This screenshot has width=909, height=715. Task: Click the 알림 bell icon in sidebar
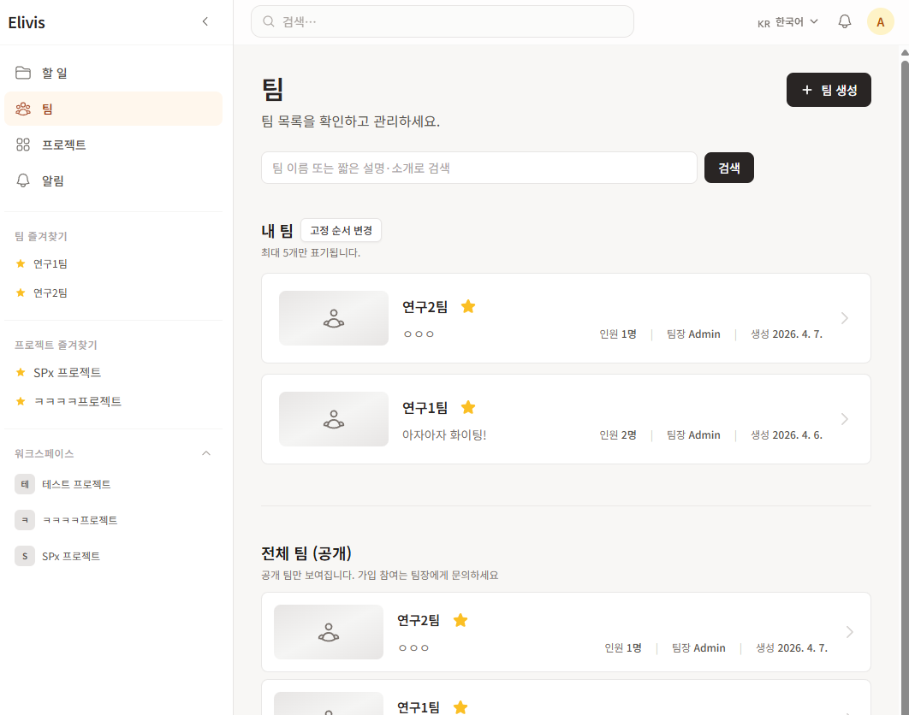click(23, 180)
